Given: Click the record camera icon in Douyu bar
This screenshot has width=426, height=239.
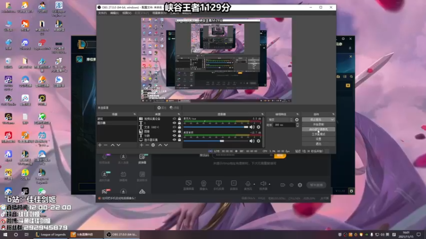Looking at the screenshot, I should point(283,185).
